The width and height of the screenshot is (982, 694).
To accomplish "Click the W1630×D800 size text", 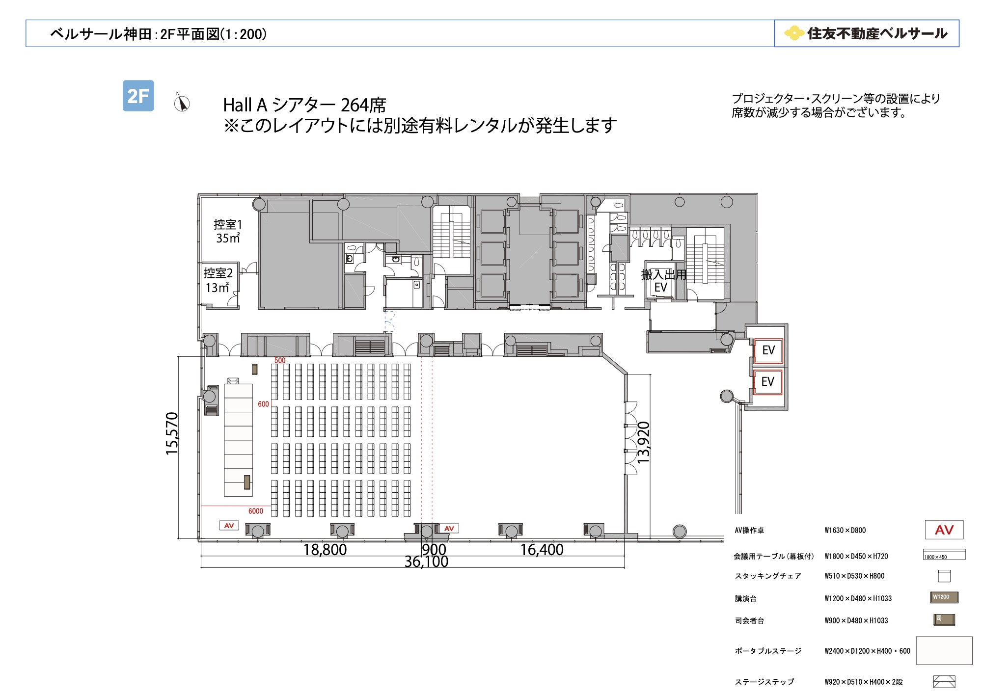I will [845, 530].
